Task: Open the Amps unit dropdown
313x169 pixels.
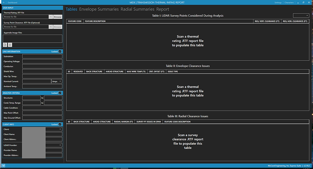Action: [56, 81]
